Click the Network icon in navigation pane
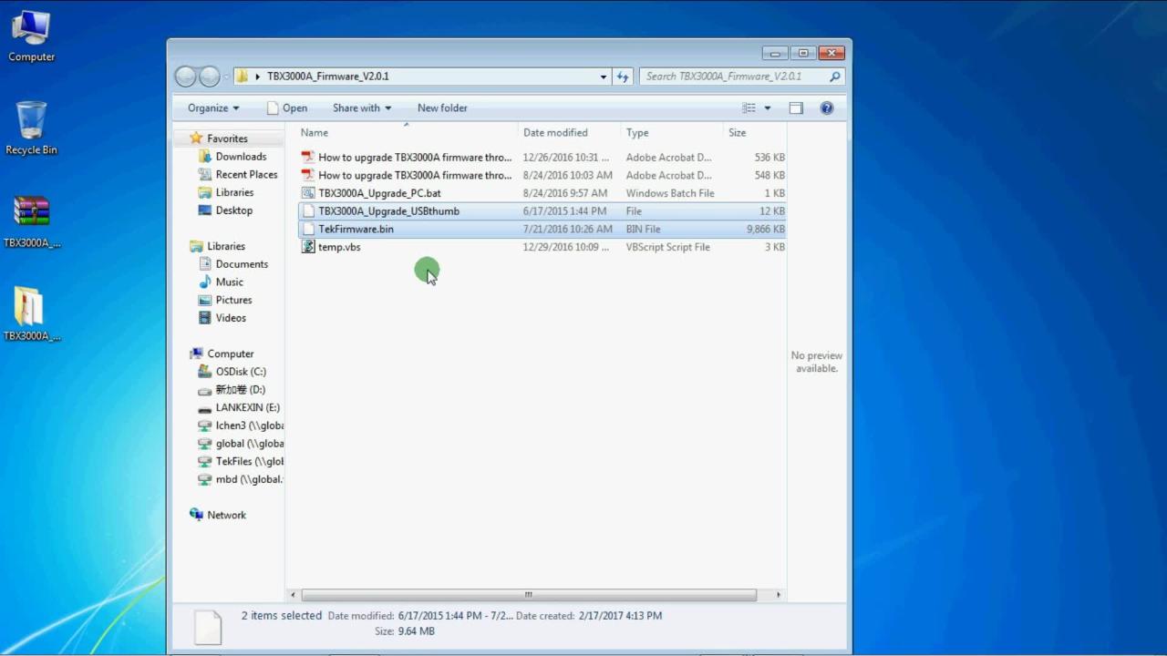 [196, 515]
